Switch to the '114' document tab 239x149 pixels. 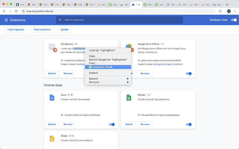coord(171,5)
